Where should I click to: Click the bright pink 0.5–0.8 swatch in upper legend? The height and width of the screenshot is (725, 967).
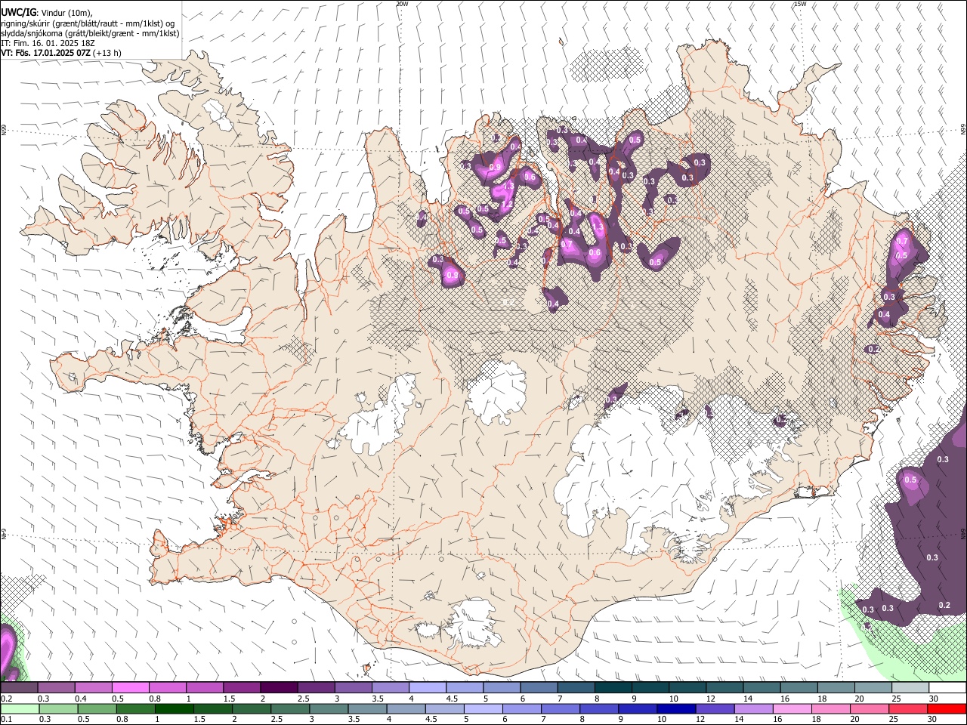[131, 688]
